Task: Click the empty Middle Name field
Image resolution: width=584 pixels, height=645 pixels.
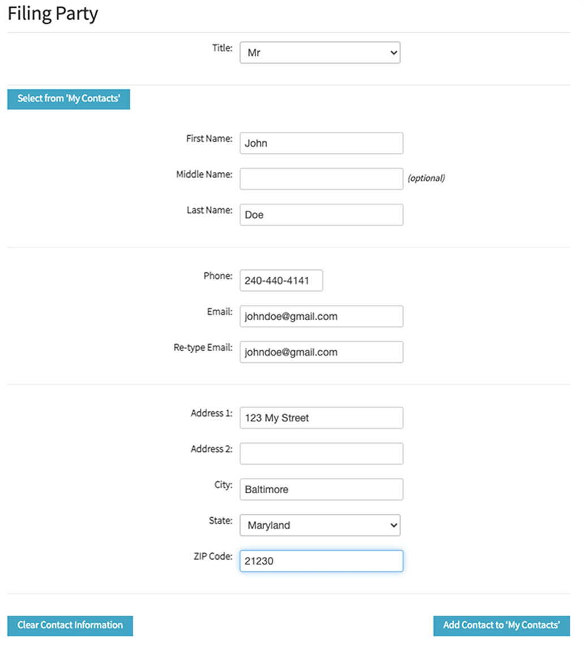Action: 321,179
